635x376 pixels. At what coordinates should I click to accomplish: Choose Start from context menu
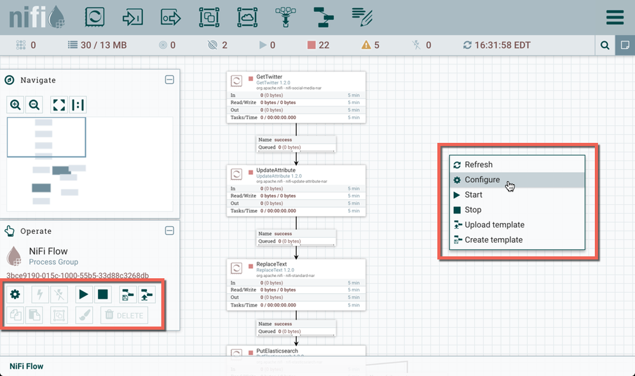pos(517,195)
